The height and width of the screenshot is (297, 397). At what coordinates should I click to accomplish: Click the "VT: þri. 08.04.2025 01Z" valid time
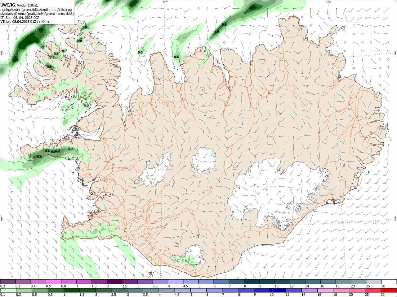tap(18, 22)
